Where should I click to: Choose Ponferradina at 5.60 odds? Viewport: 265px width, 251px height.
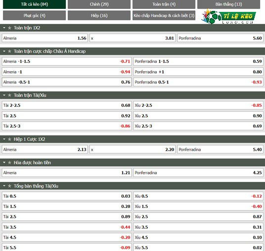coord(220,38)
